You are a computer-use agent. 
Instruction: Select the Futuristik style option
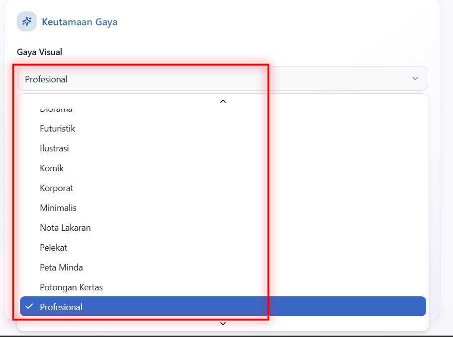pos(58,129)
